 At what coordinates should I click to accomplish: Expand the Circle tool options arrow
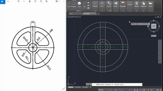point(79,8)
